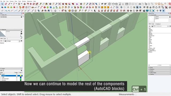Click the Remove Layer minus icon
The width and height of the screenshot is (171, 96).
point(3,70)
